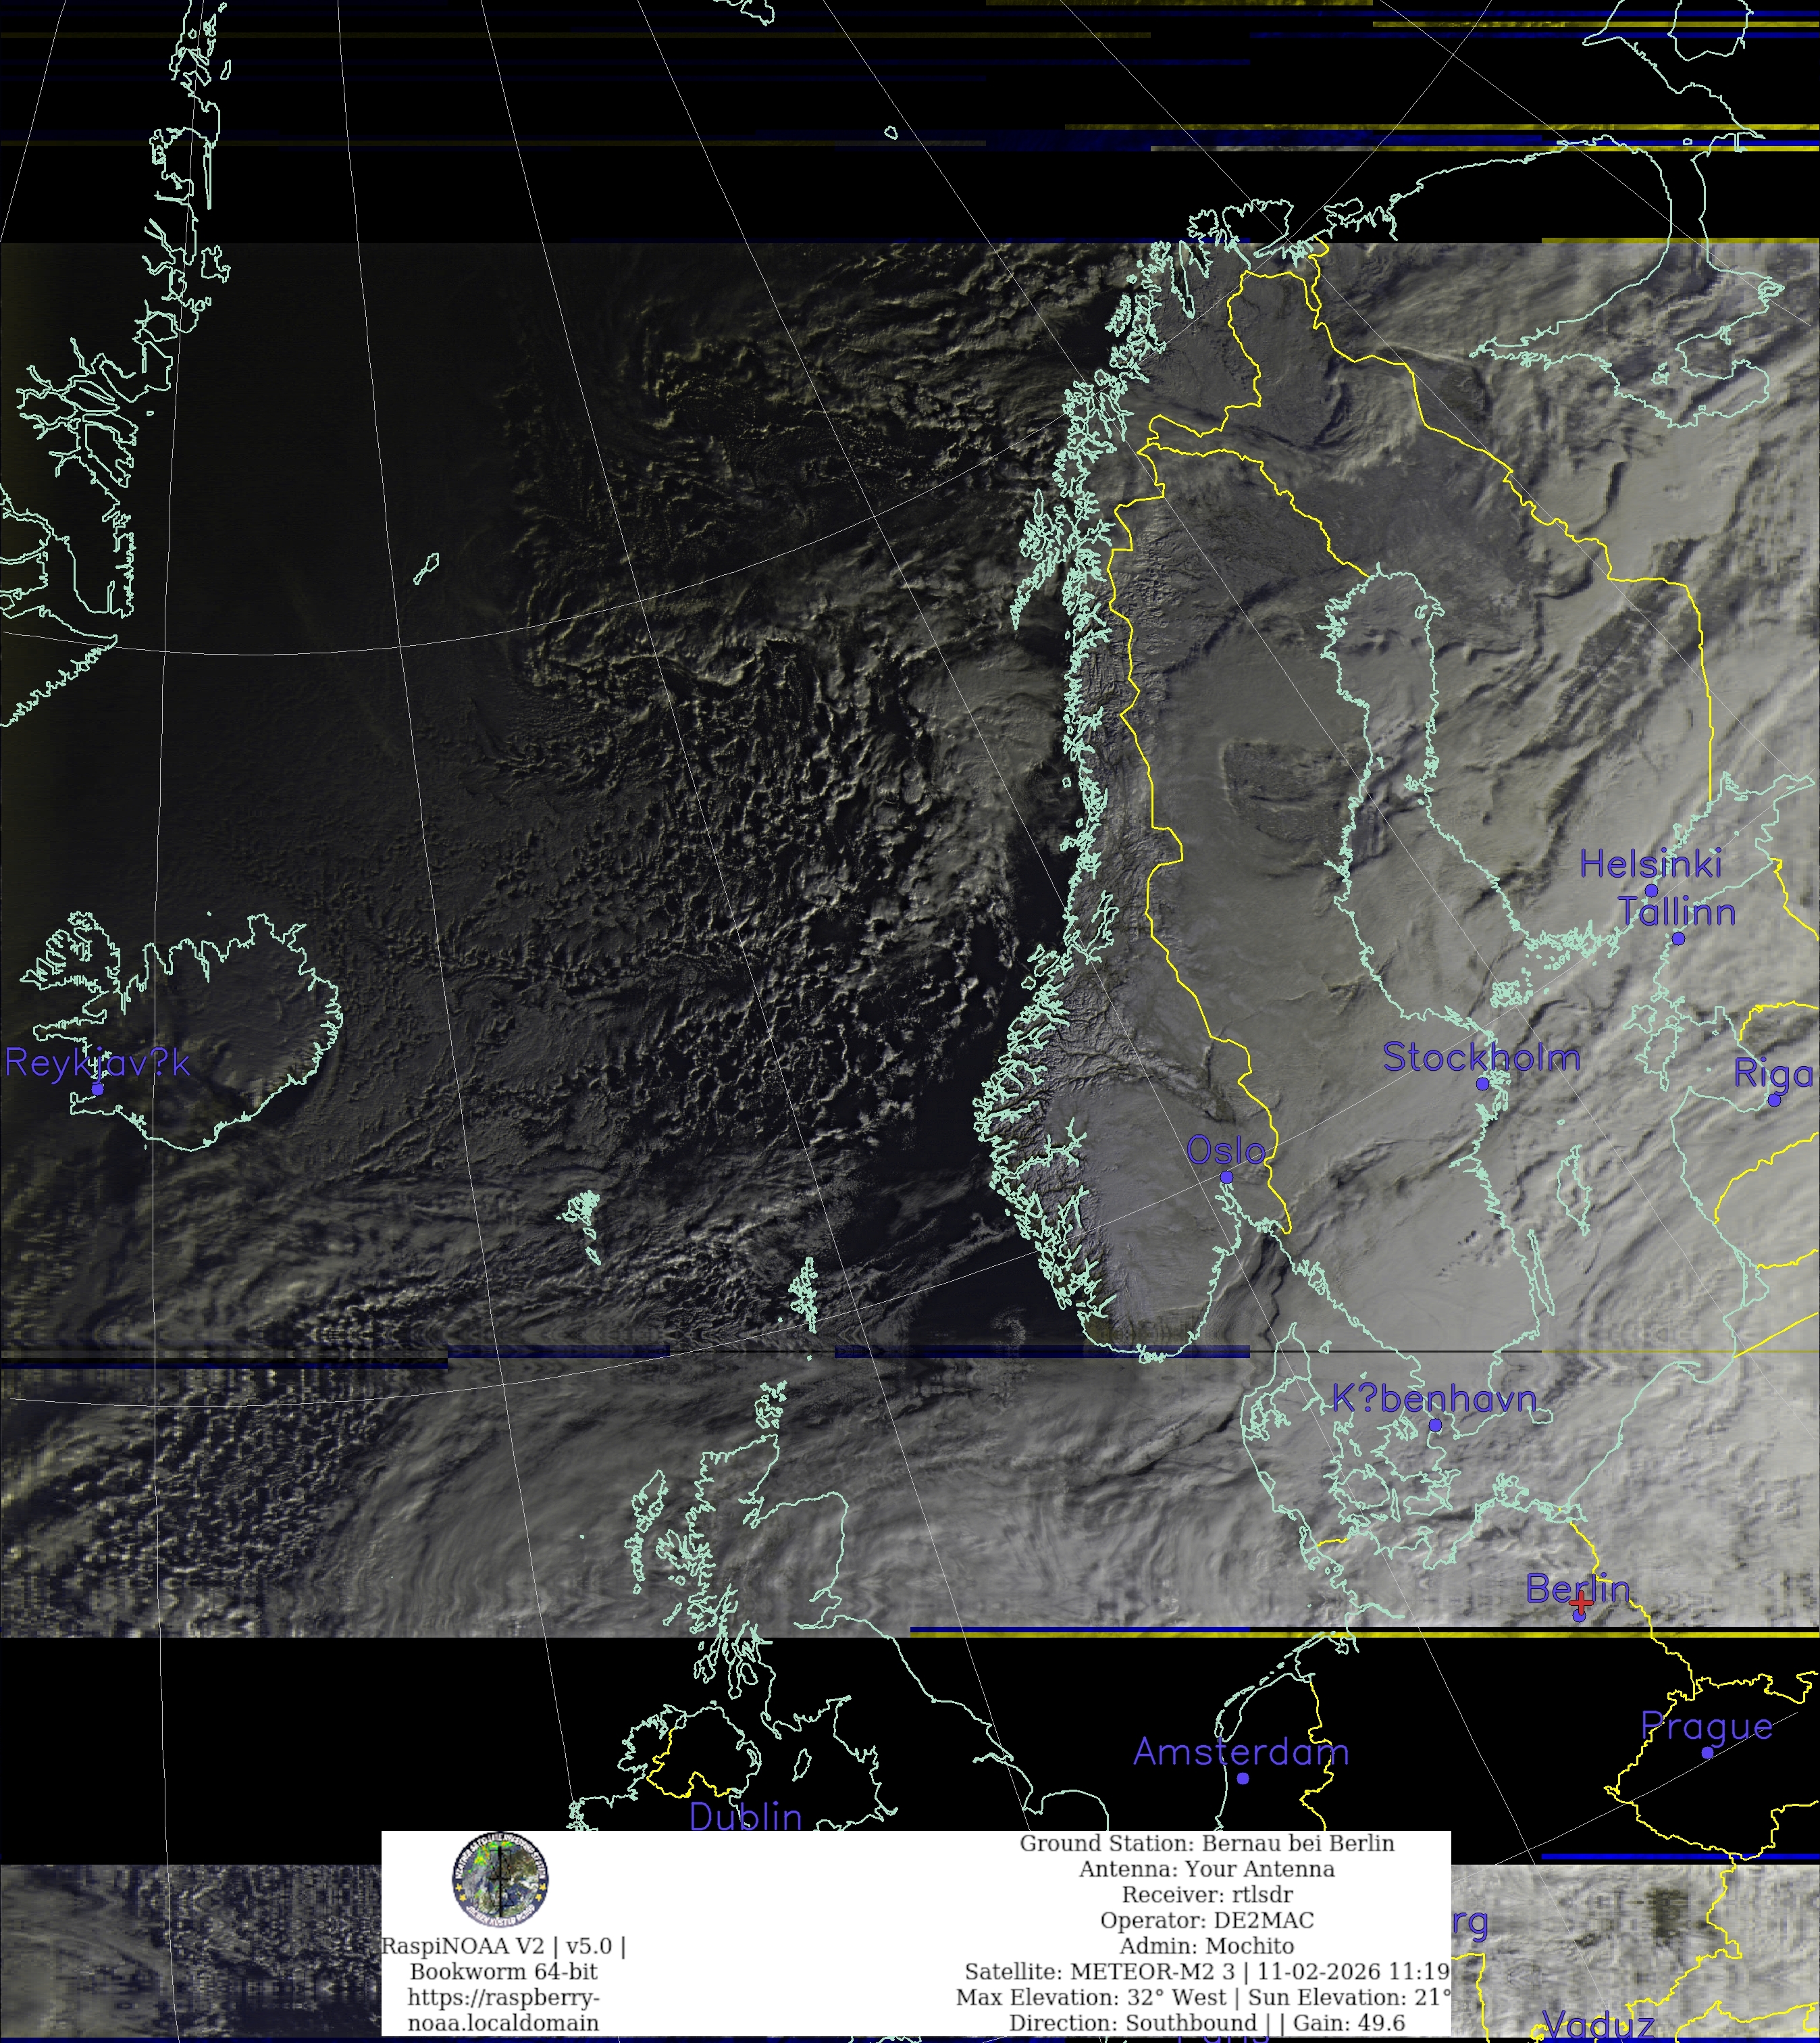Click the Stockholm city marker dot
Image resolution: width=1820 pixels, height=2043 pixels.
[1482, 1084]
